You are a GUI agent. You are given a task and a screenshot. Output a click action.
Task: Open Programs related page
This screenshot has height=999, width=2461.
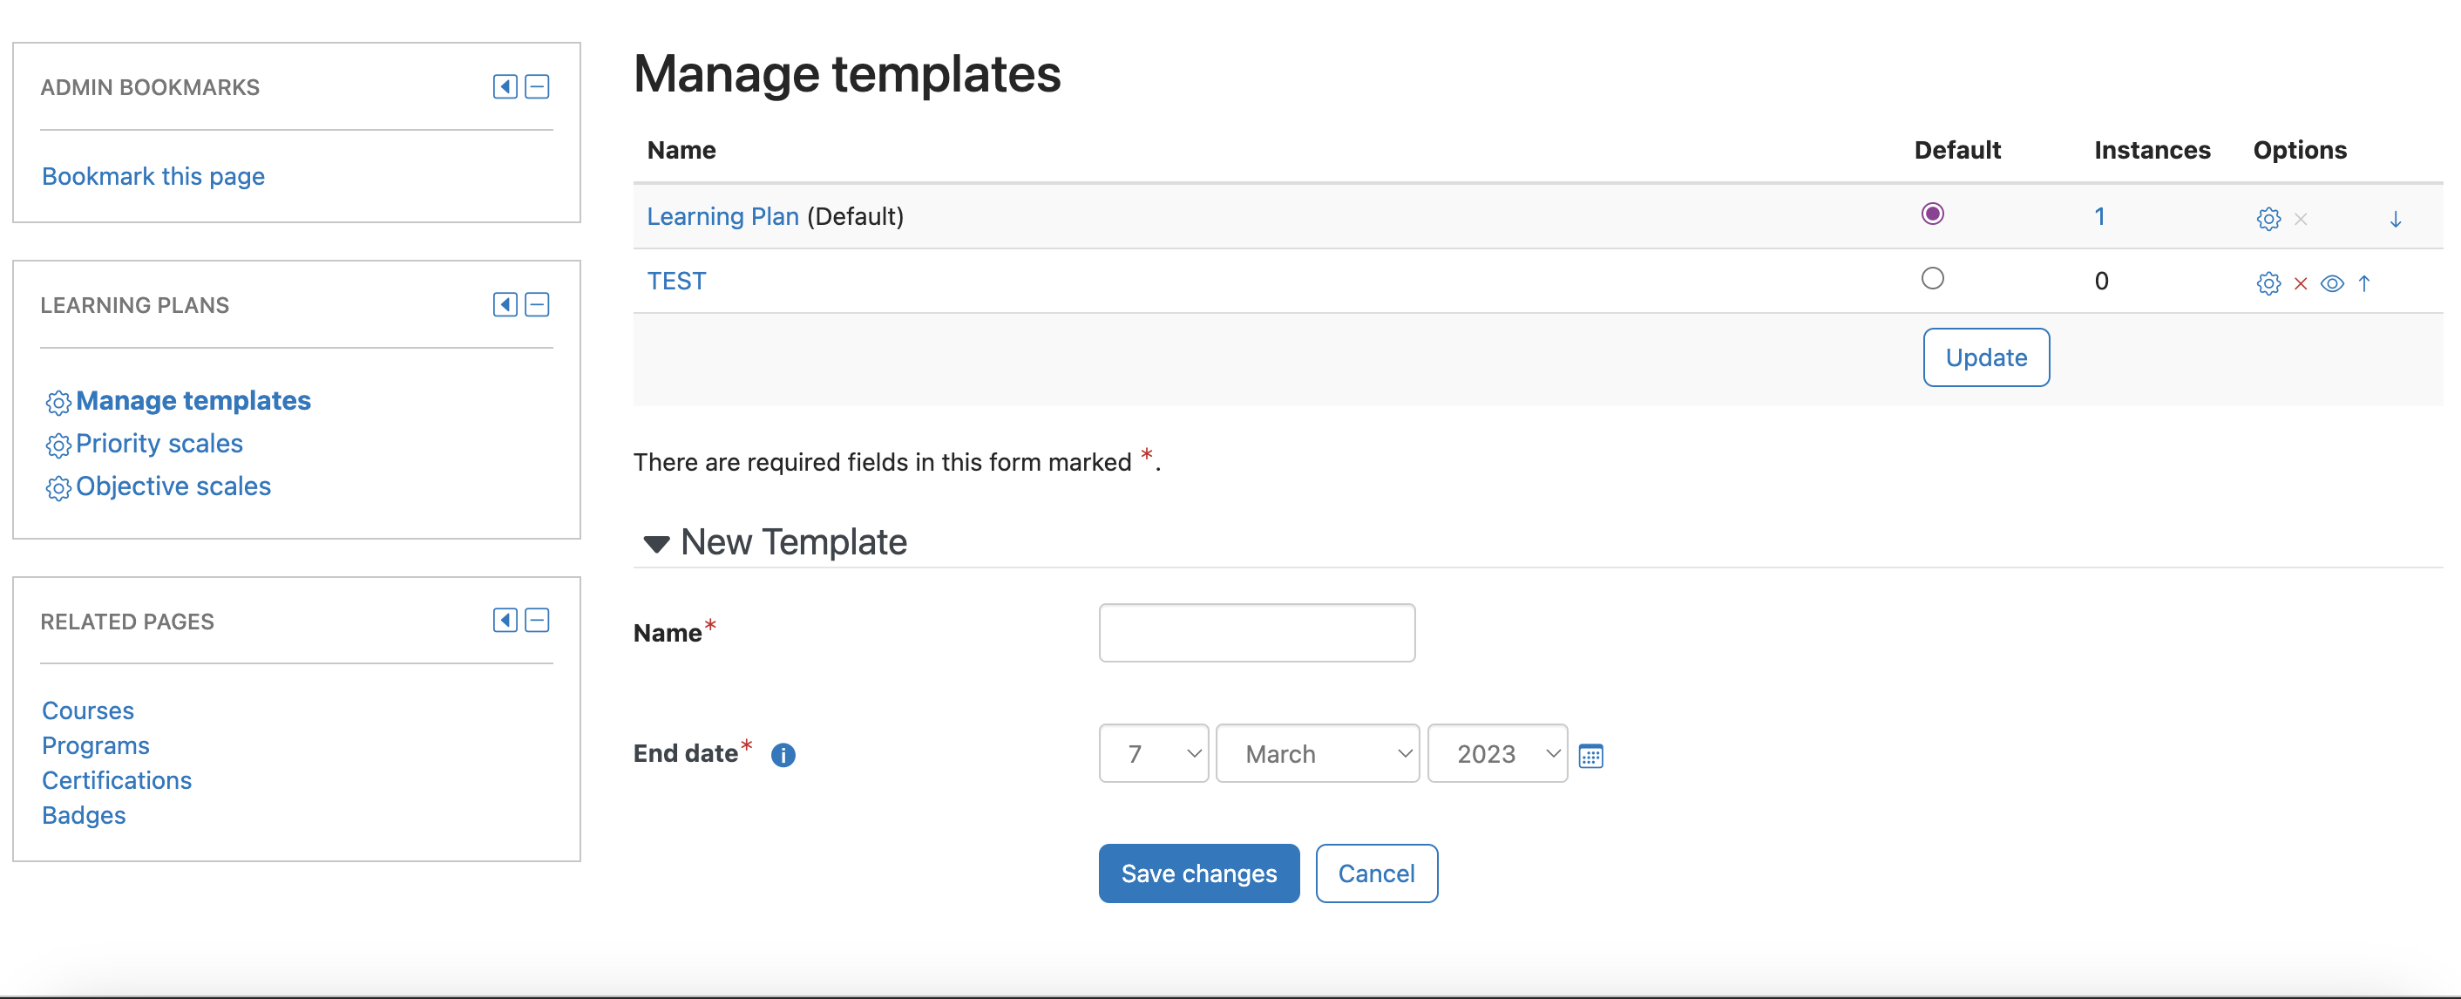point(96,744)
